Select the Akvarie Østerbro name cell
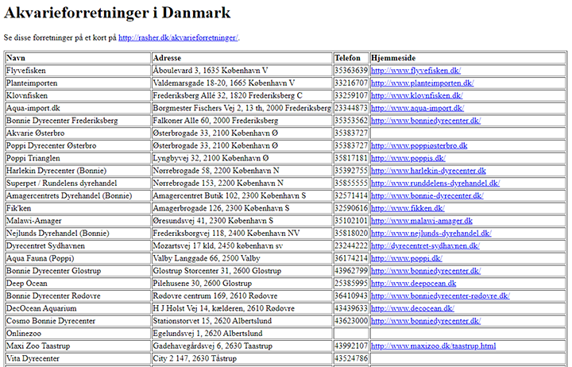The width and height of the screenshot is (572, 367). (78, 133)
